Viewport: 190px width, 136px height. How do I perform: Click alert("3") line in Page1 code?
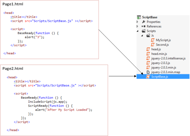[x=34, y=37]
